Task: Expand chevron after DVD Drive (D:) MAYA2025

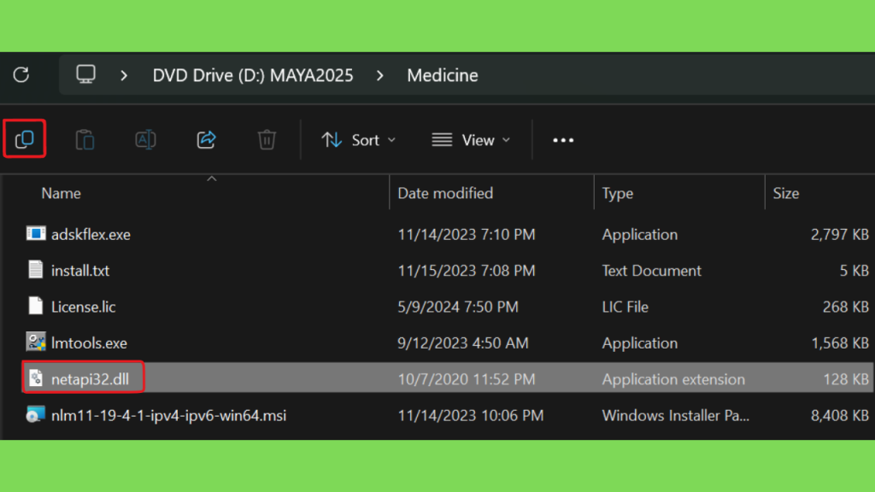Action: click(x=380, y=75)
